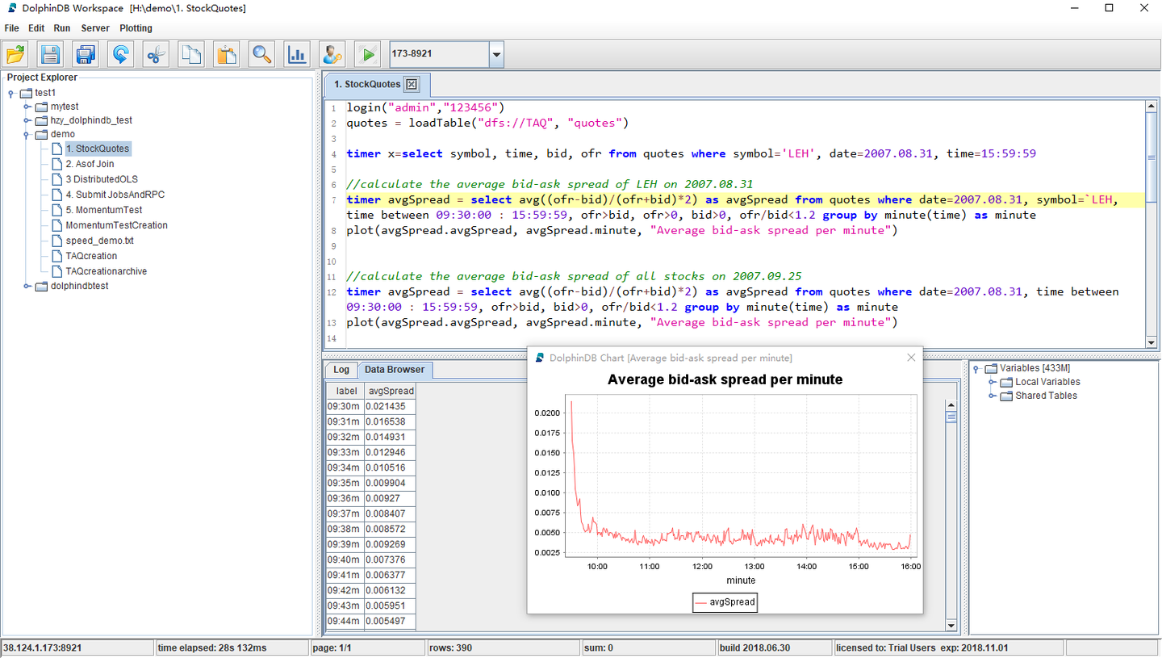Switch to the Log tab
The image size is (1162, 658).
tap(341, 370)
